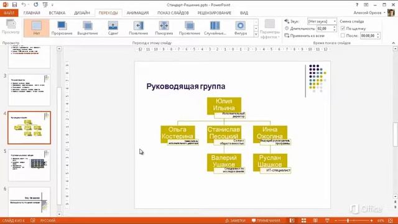Apply the Случайные transition
The image size is (398, 224).
pyautogui.click(x=215, y=28)
